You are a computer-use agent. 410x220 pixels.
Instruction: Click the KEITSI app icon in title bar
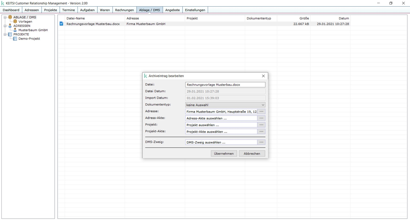[x=3, y=3]
